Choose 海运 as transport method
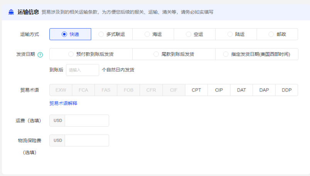The image size is (310, 176). point(153,34)
